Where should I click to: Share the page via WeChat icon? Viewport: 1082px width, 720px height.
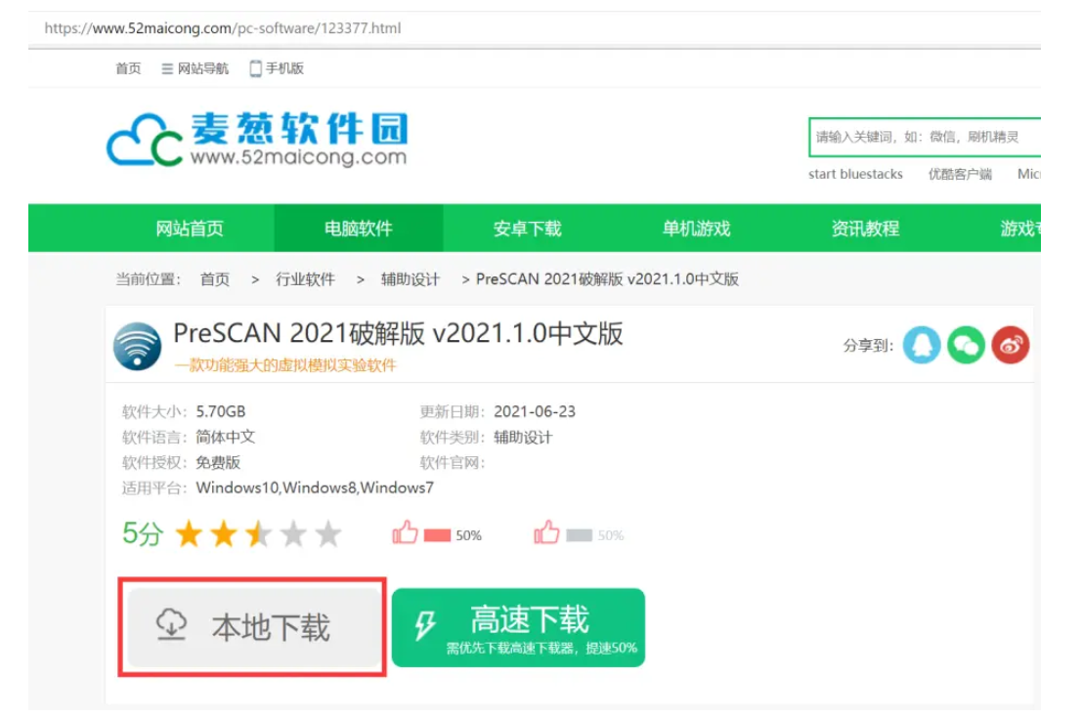965,346
